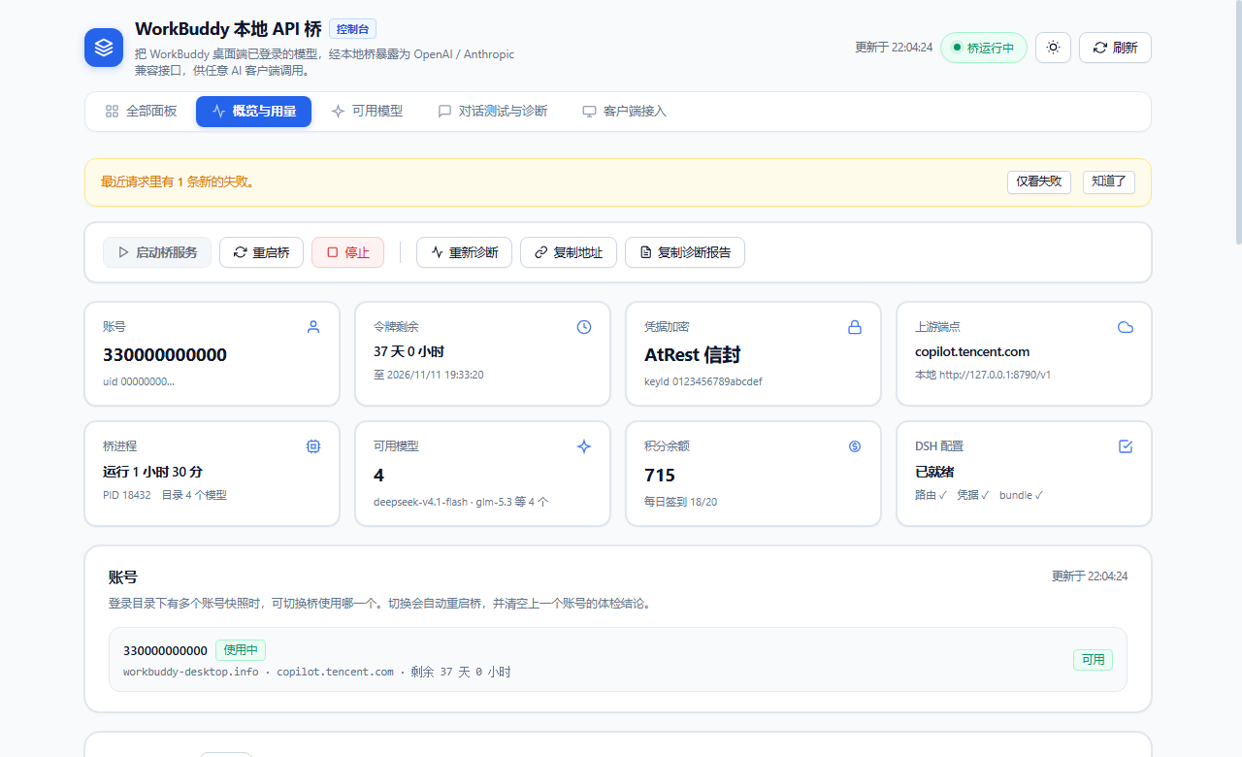Click the cloud icon on the 上游端点 card
Viewport: 1242px width, 757px height.
click(x=1126, y=327)
